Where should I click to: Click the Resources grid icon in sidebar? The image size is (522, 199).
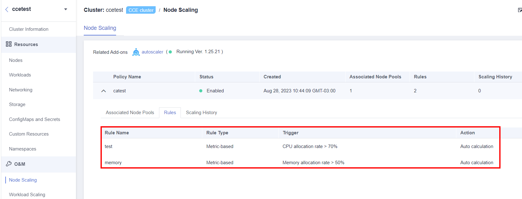[9, 44]
